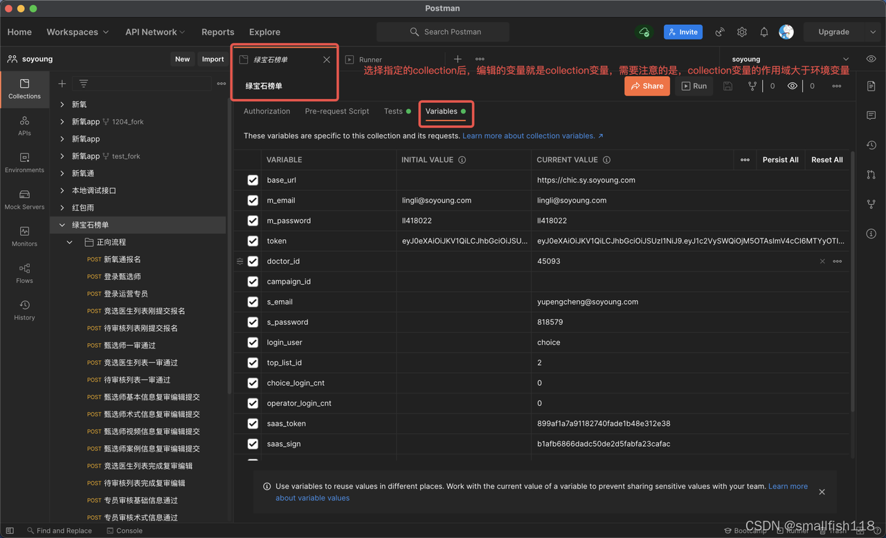Open the Console in status bar
Image resolution: width=886 pixels, height=538 pixels.
click(x=125, y=530)
